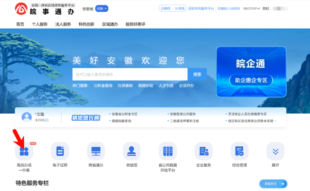Go to the 服务好差评 tab
310x191 pixels.
pyautogui.click(x=135, y=24)
